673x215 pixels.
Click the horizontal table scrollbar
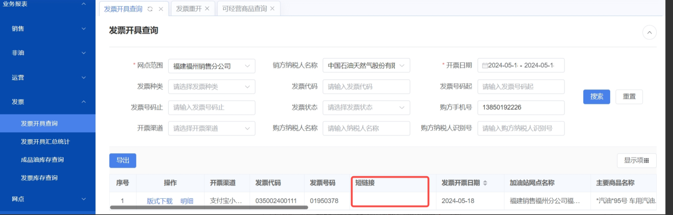tap(209, 208)
